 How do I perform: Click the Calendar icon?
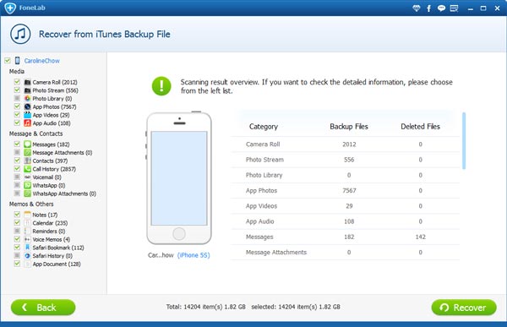(x=28, y=223)
